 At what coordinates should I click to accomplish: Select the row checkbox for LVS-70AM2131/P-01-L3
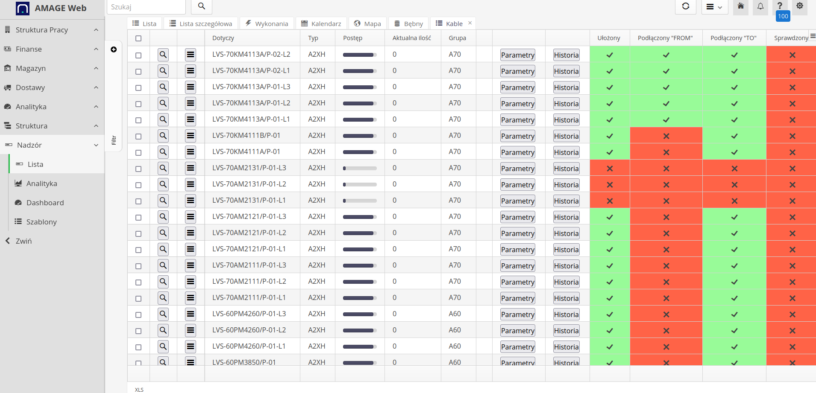coord(138,168)
